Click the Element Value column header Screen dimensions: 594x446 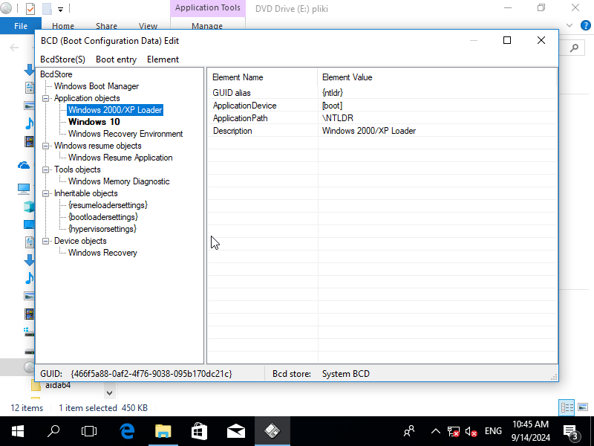437,77
